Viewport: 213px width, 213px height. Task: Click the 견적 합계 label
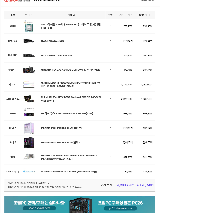[x=106, y=185]
